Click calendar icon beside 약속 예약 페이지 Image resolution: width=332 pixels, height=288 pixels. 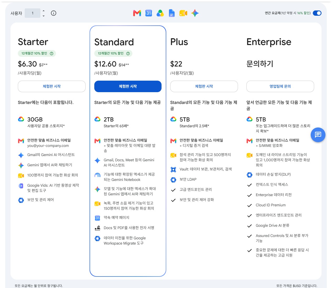point(97,218)
